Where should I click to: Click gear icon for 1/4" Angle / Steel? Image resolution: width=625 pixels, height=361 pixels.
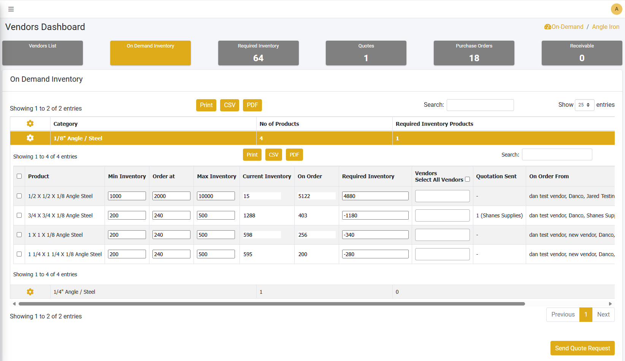pos(30,291)
